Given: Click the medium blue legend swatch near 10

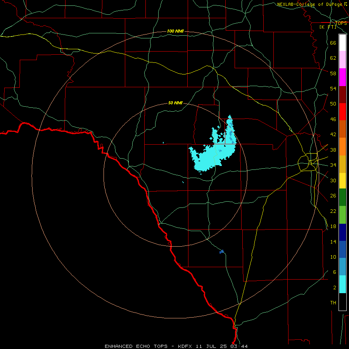Looking at the screenshot, I should click(x=342, y=249).
